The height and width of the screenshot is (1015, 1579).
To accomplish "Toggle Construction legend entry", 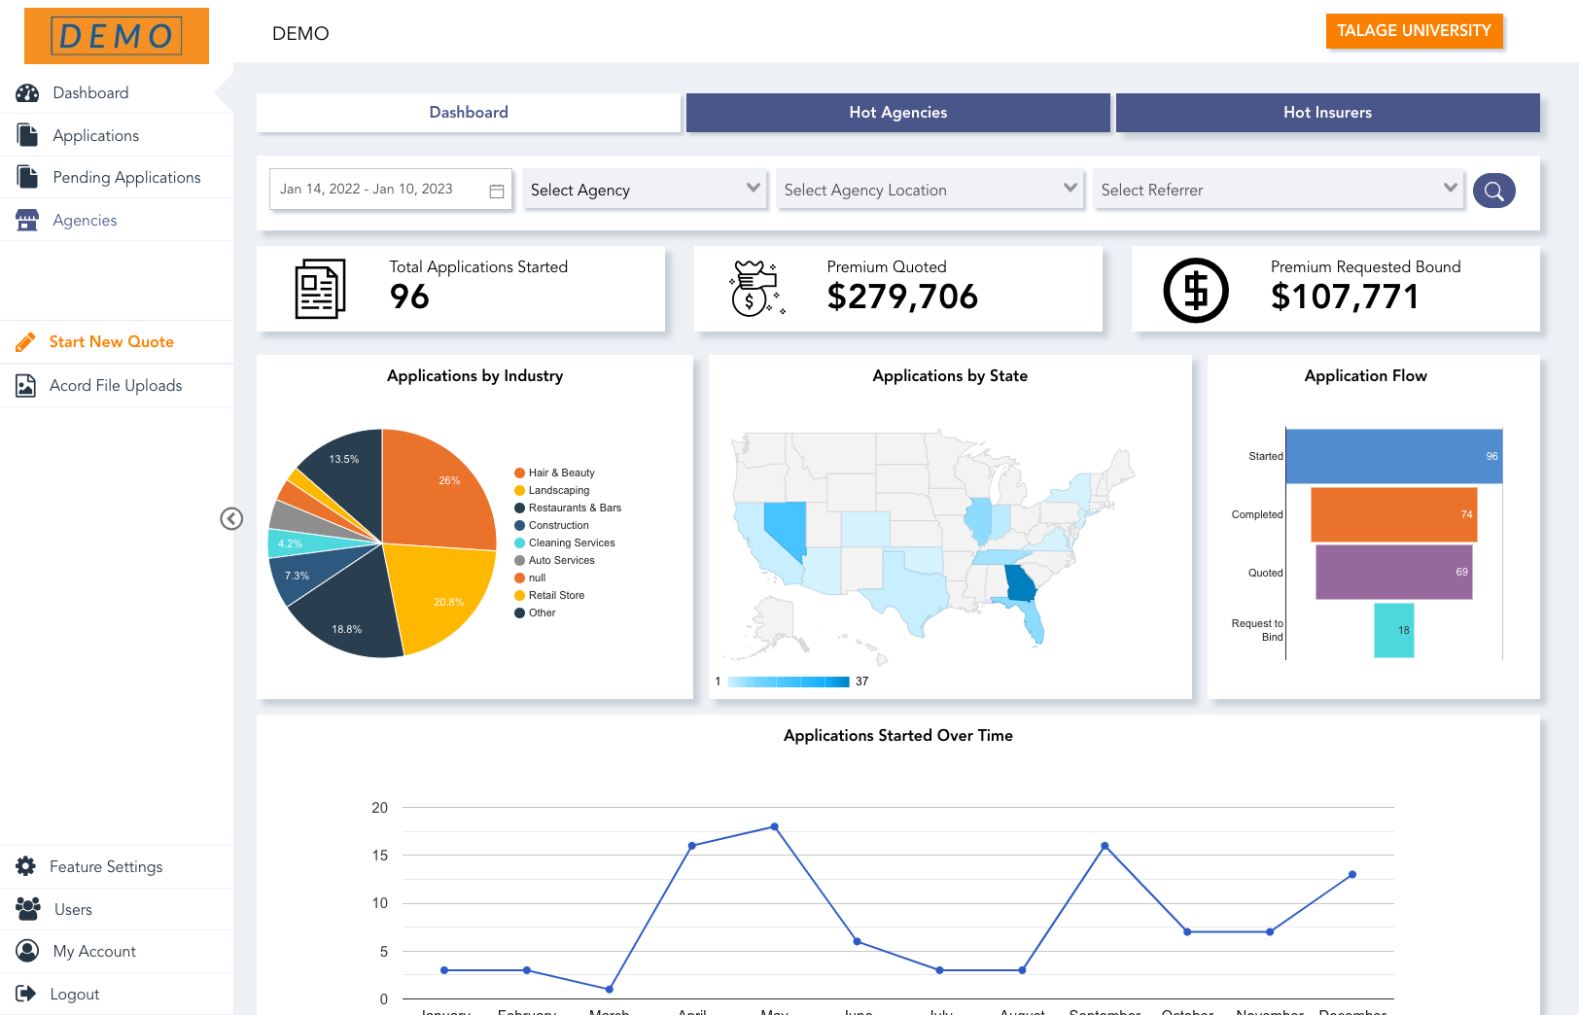I will [551, 526].
